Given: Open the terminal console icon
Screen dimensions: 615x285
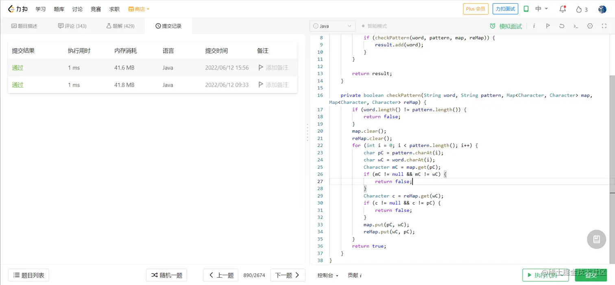Looking at the screenshot, I should tap(576, 26).
